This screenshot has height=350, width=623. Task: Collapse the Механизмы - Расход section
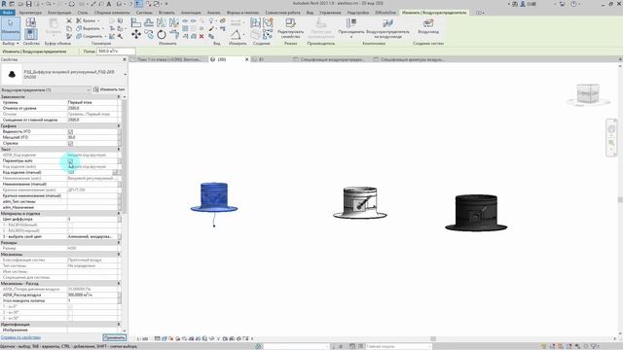[119, 283]
